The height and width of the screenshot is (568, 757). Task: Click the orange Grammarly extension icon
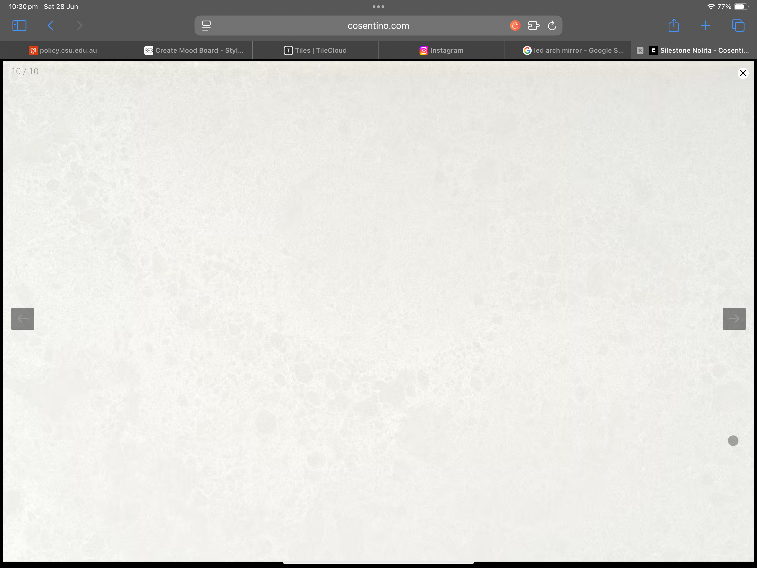515,26
